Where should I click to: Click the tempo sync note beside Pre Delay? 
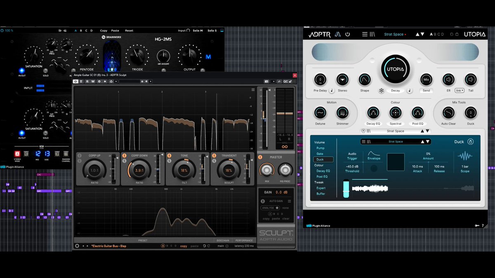point(332,91)
